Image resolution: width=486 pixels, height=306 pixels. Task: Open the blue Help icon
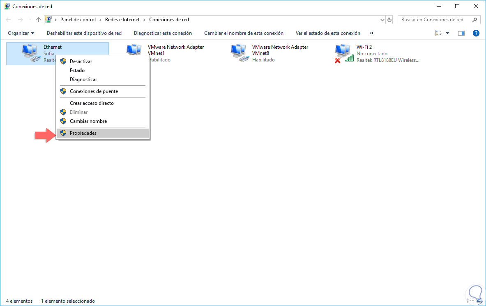tap(476, 33)
